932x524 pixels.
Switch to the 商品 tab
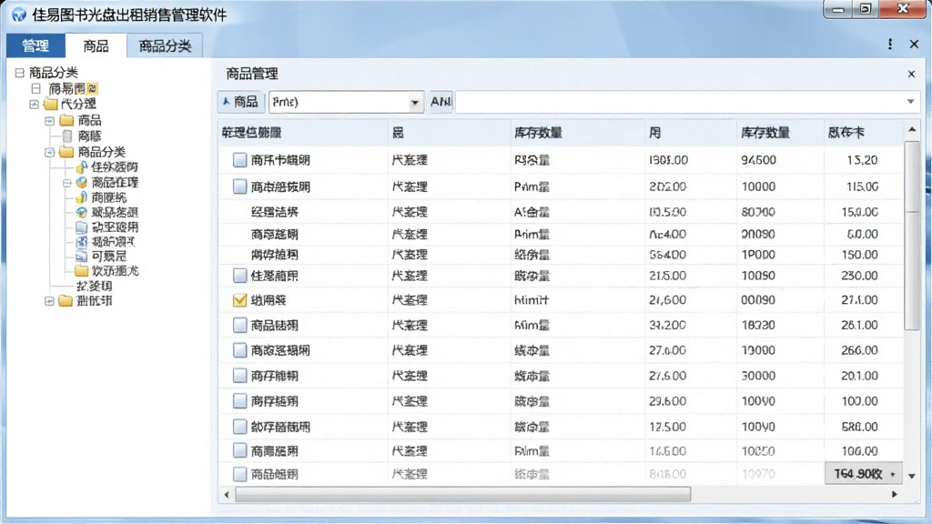point(96,45)
